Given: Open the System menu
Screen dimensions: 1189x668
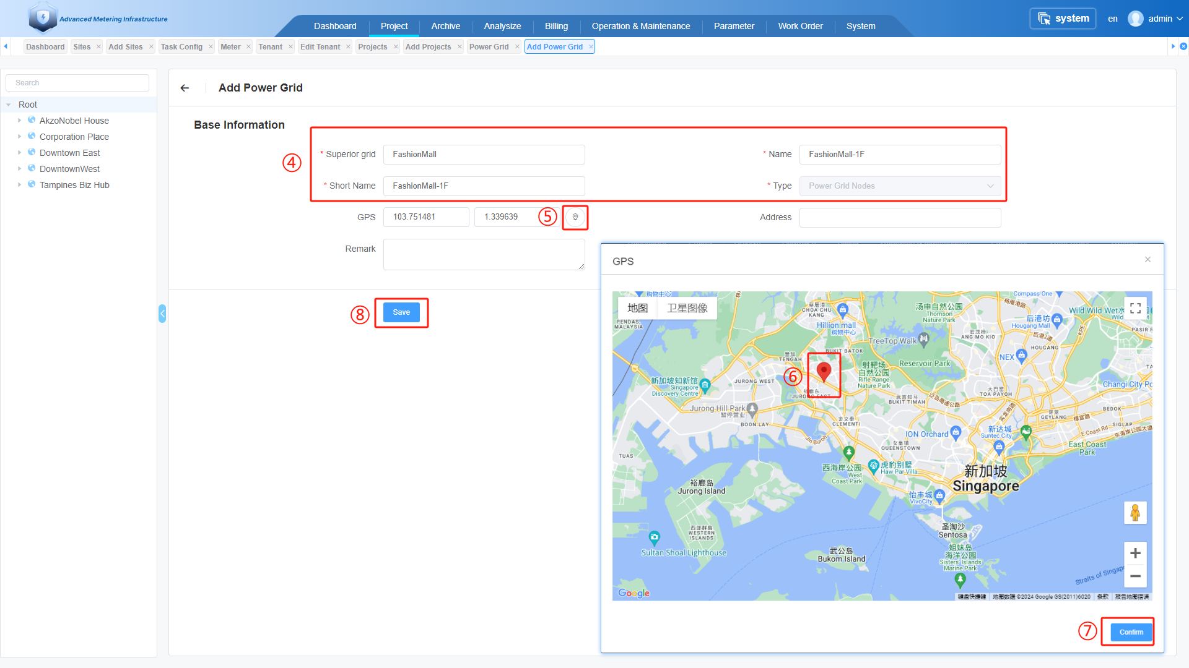Looking at the screenshot, I should click(861, 26).
